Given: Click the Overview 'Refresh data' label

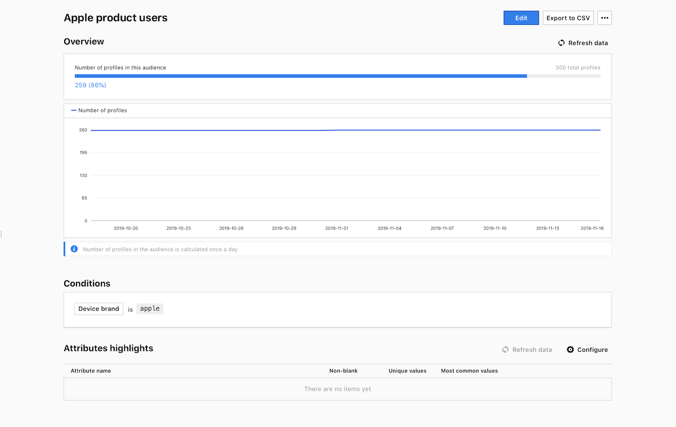Looking at the screenshot, I should pos(588,43).
